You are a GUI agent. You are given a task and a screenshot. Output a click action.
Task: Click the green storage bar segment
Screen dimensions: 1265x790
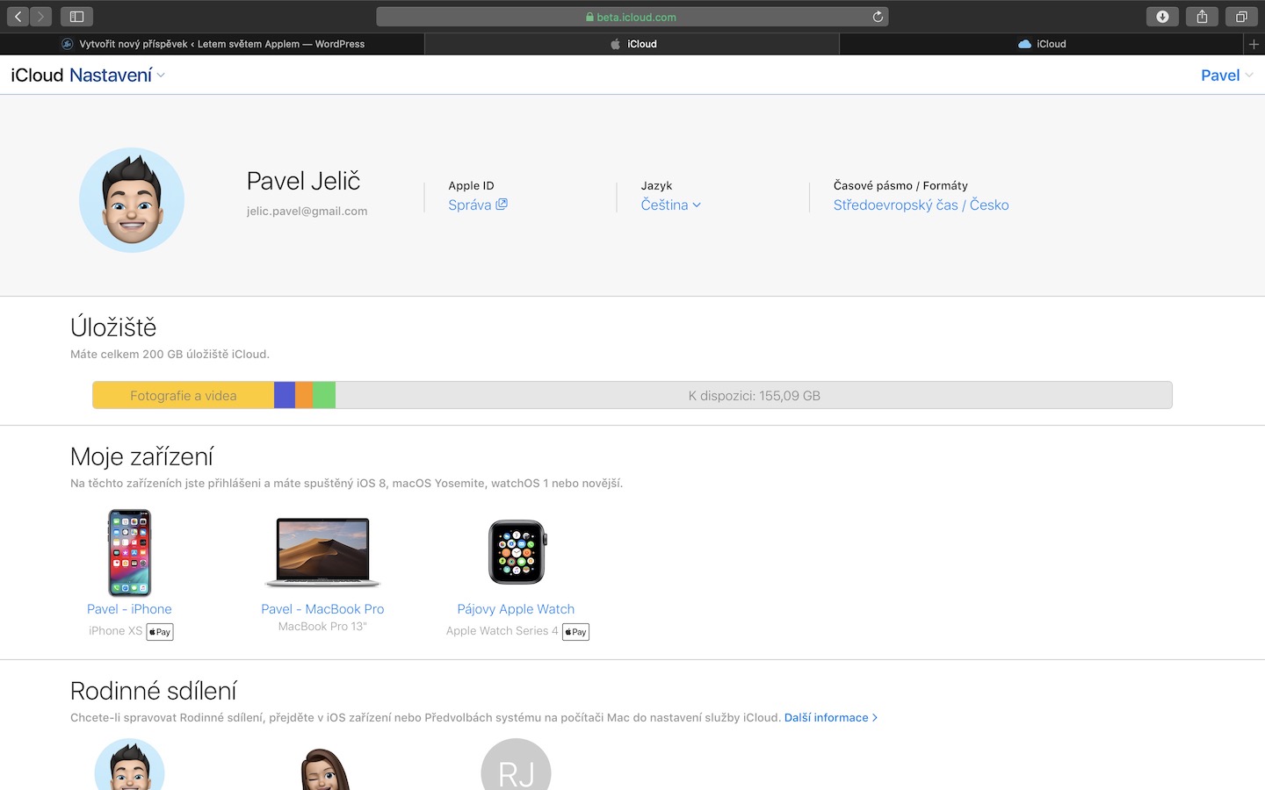click(324, 395)
